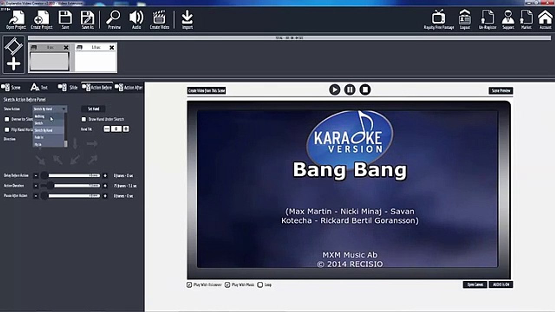The width and height of the screenshot is (555, 312).
Task: Toggle Play With Music checkbox
Action: [x=227, y=285]
